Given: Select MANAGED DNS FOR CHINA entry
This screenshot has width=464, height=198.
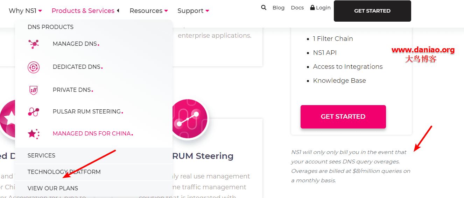Looking at the screenshot, I should click(94, 134).
